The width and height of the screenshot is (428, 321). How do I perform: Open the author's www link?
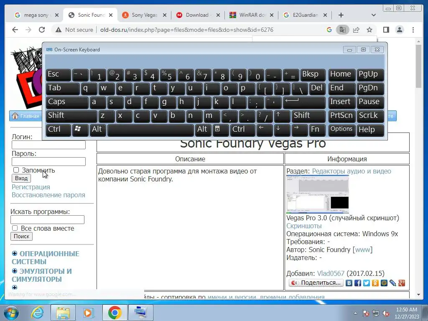[x=362, y=250]
